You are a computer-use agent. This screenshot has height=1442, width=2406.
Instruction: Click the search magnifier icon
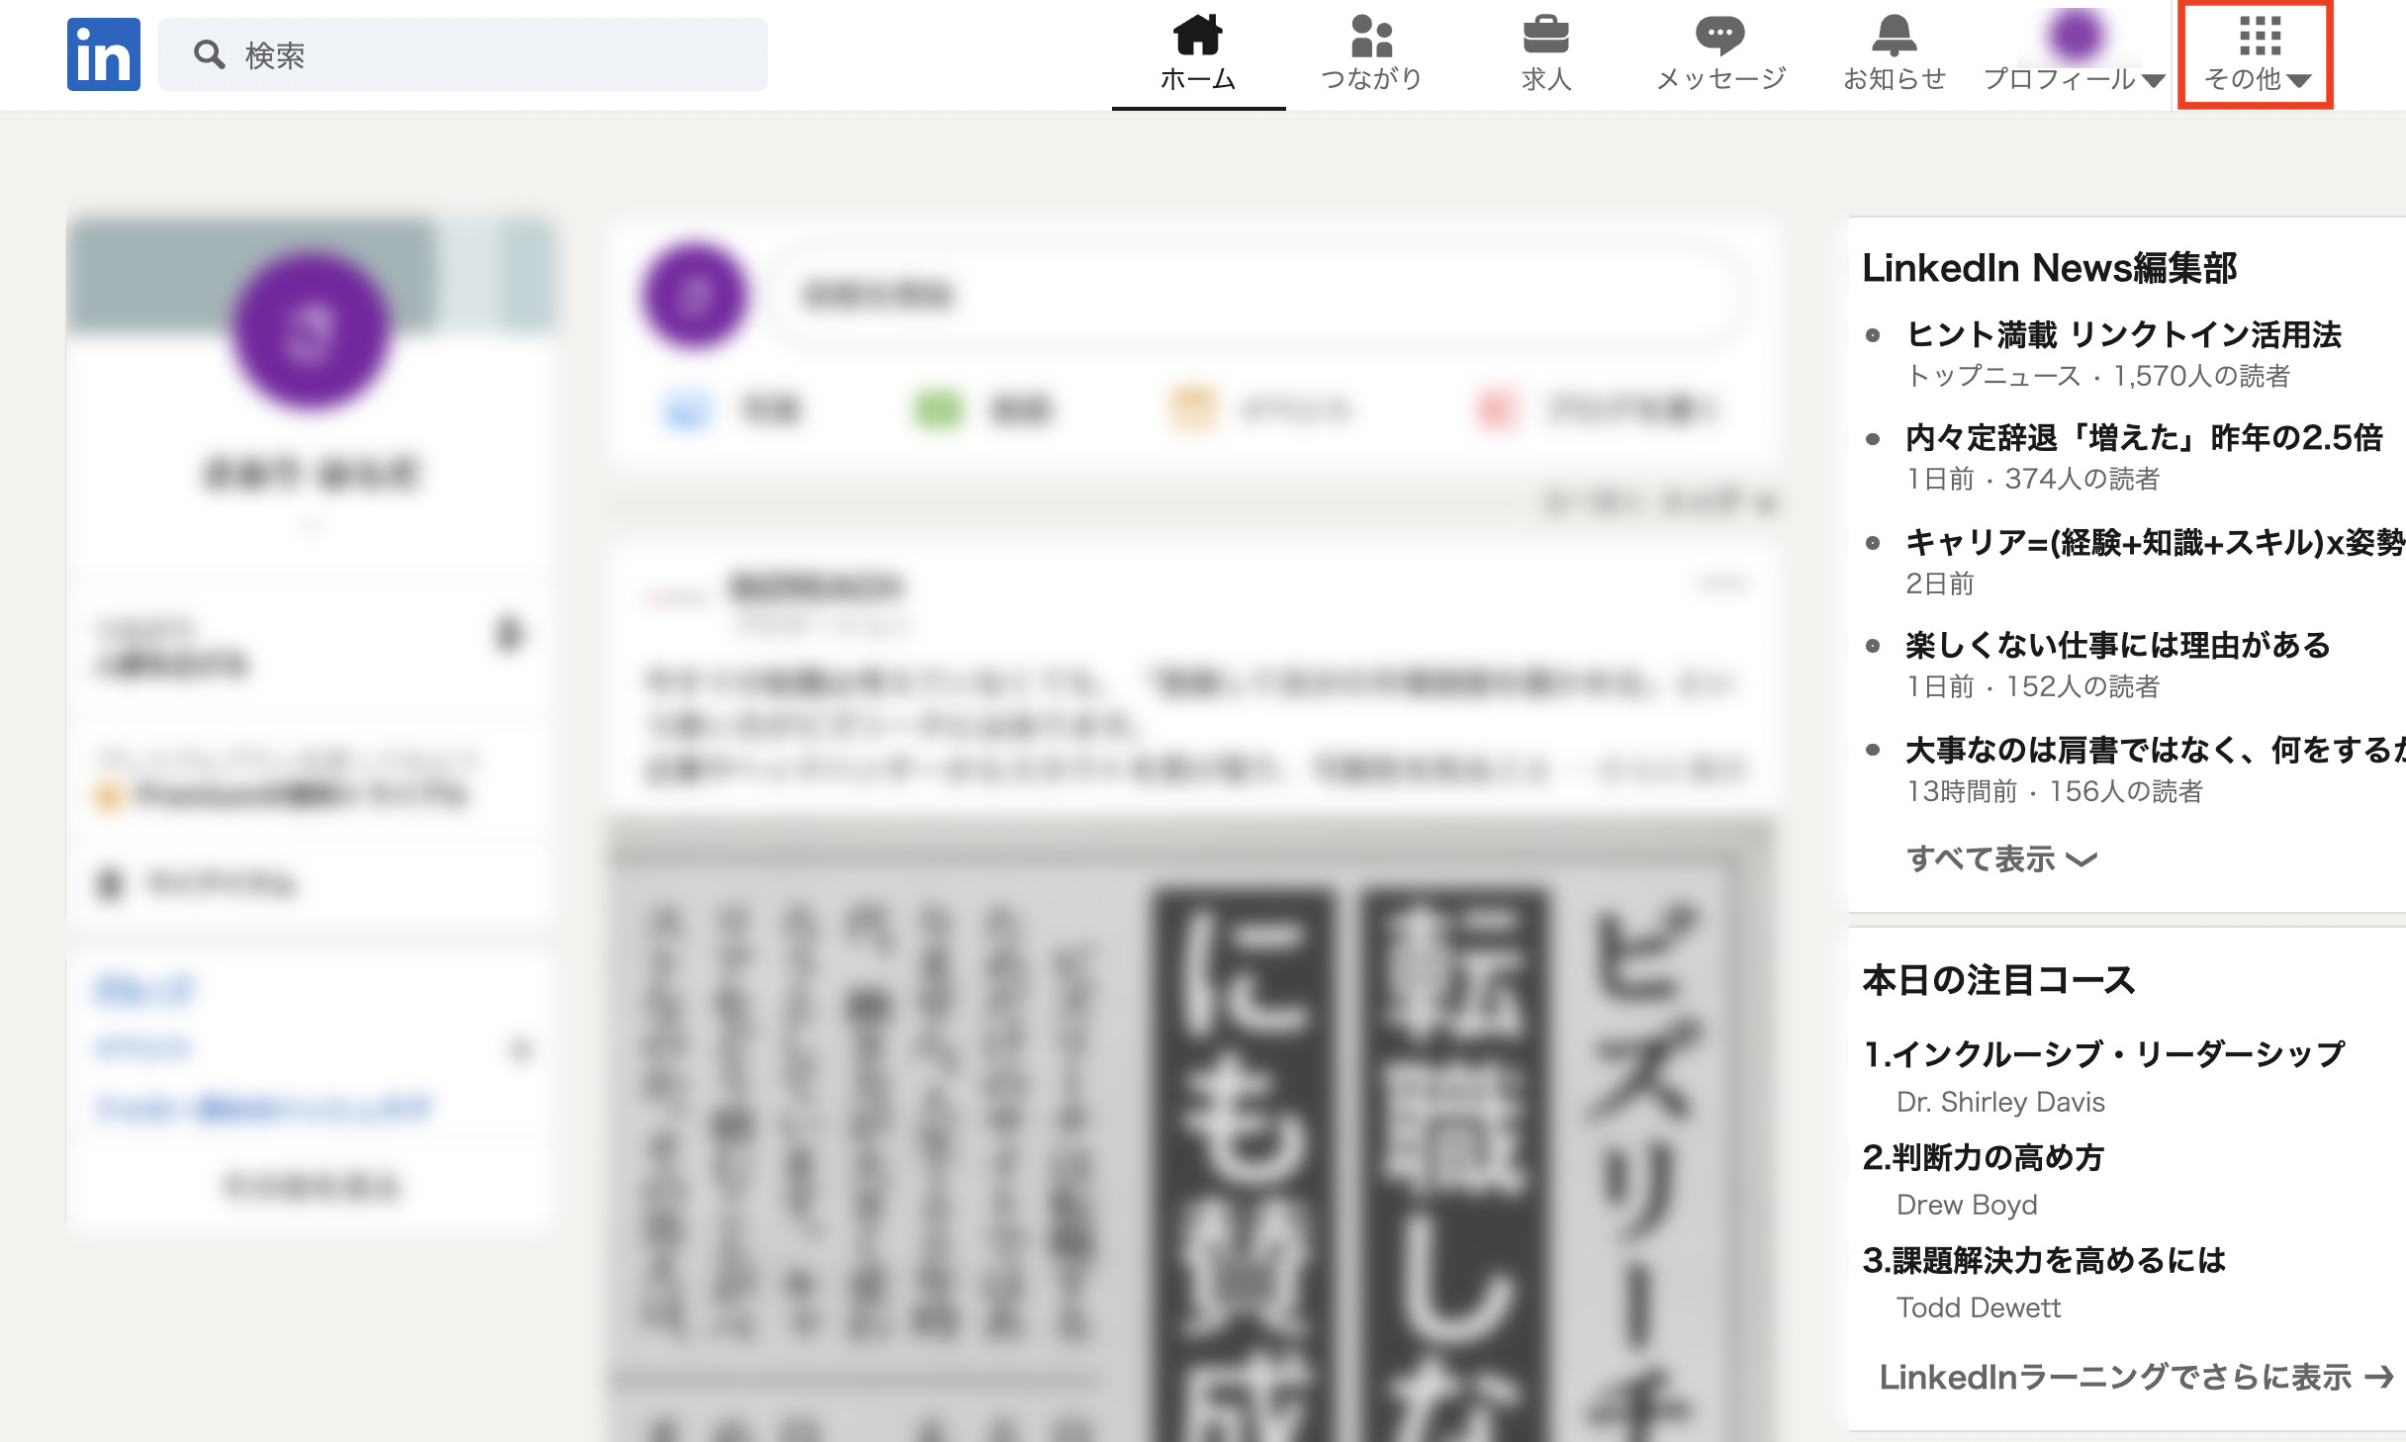point(208,54)
